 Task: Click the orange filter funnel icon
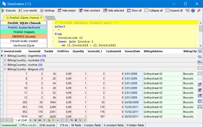(85, 120)
